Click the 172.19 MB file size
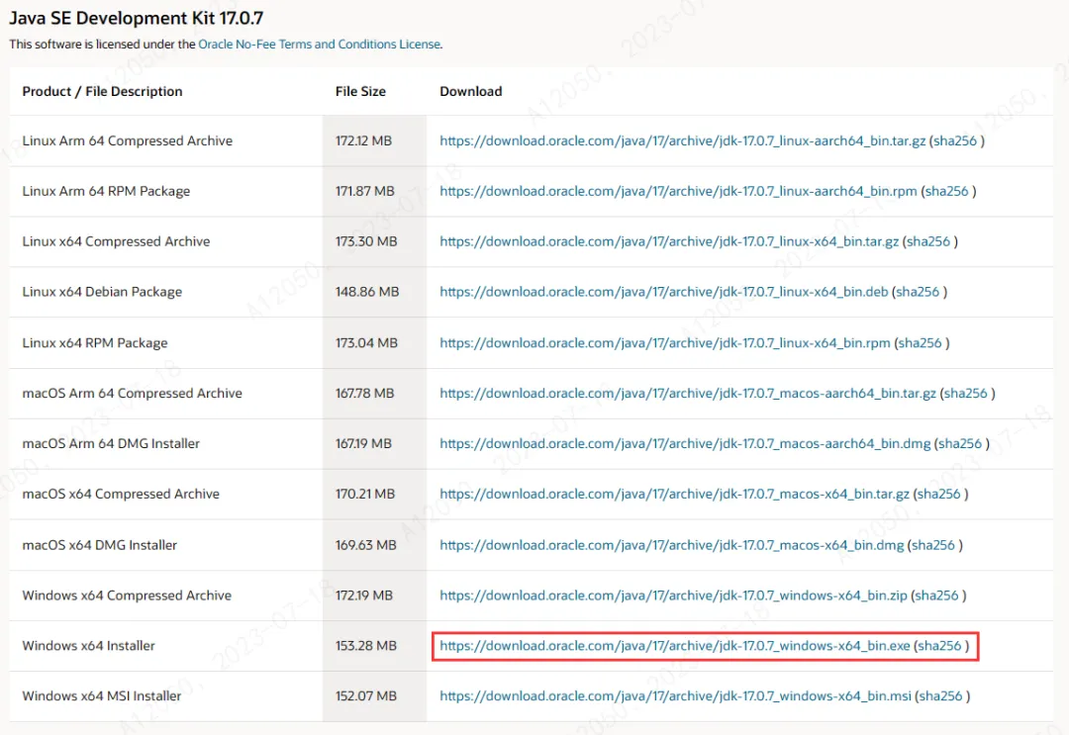This screenshot has height=735, width=1069. click(364, 597)
